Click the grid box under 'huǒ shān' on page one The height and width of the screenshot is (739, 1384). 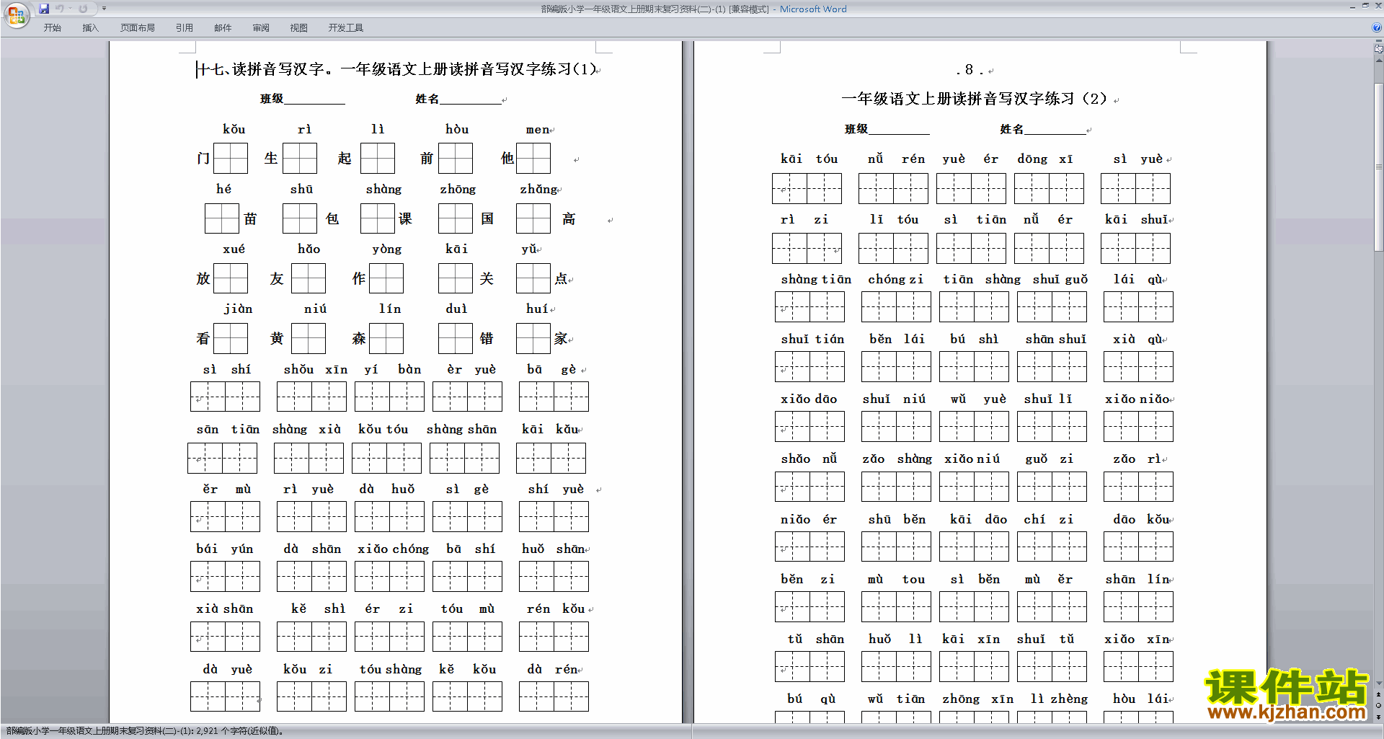[x=554, y=576]
